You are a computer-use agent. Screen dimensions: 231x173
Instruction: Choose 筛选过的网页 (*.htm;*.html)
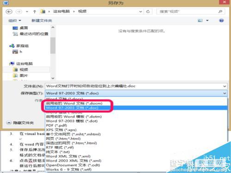[136, 143]
